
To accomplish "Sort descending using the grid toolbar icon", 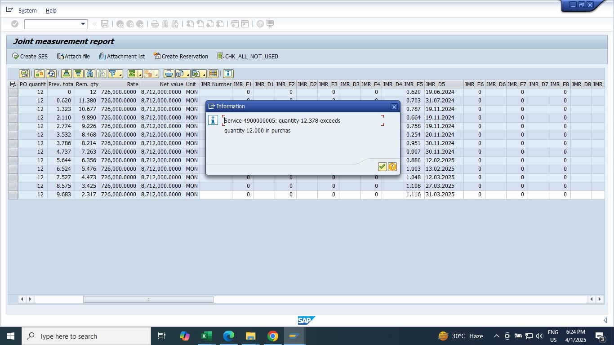I will point(78,74).
